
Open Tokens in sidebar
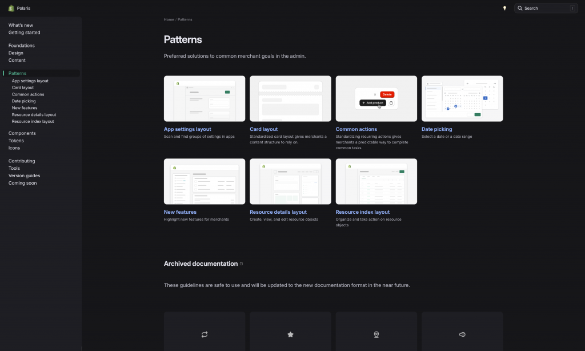pyautogui.click(x=16, y=141)
